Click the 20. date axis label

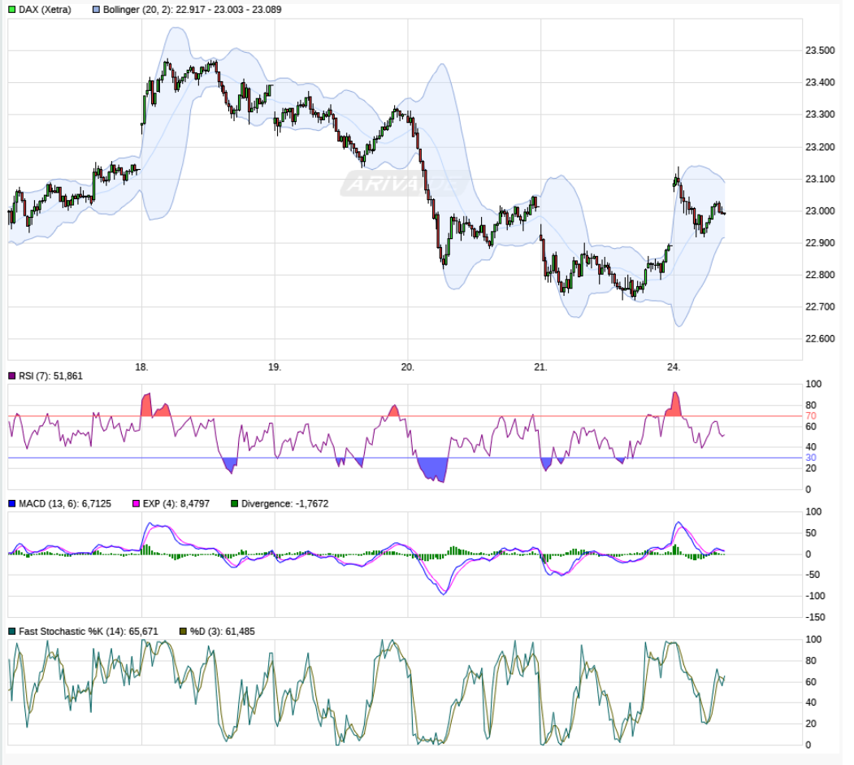tap(407, 367)
